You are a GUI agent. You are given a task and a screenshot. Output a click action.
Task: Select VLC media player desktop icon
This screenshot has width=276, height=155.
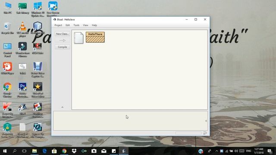[22, 29]
